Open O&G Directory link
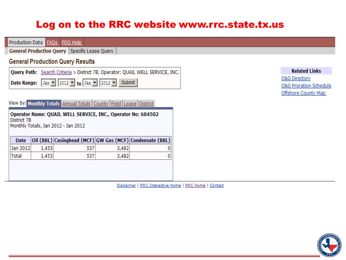 pos(296,78)
